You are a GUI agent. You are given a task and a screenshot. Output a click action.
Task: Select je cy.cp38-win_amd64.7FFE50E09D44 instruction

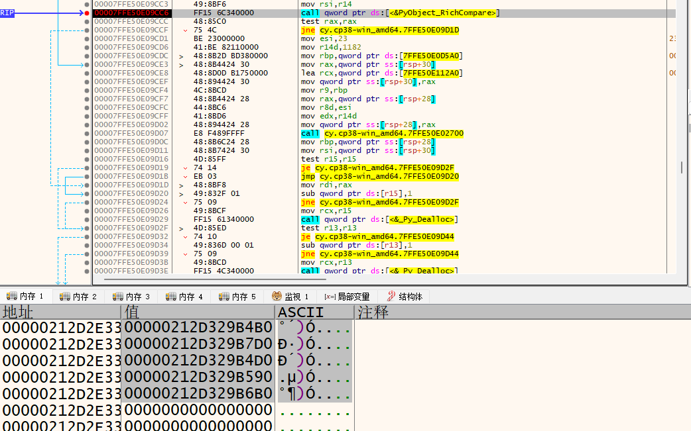pyautogui.click(x=378, y=236)
